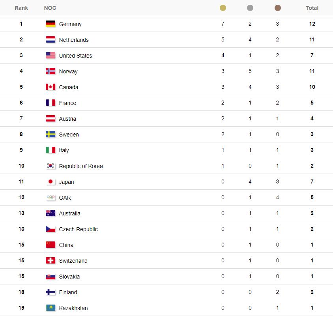Click the Netherlands flag icon
Viewport: 333px width, 316px height.
pyautogui.click(x=51, y=40)
